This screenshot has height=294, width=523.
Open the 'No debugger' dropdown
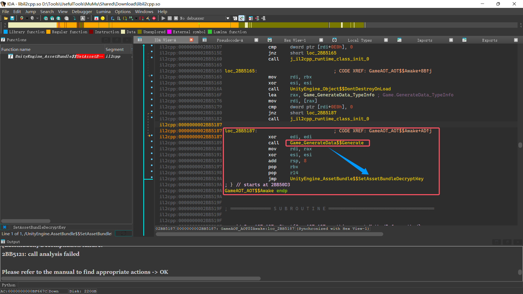(228, 18)
